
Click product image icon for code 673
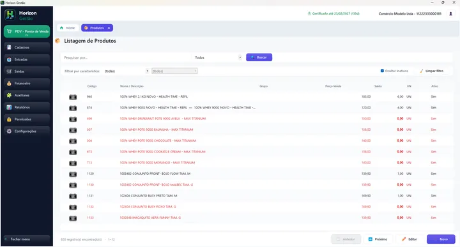pyautogui.click(x=73, y=152)
